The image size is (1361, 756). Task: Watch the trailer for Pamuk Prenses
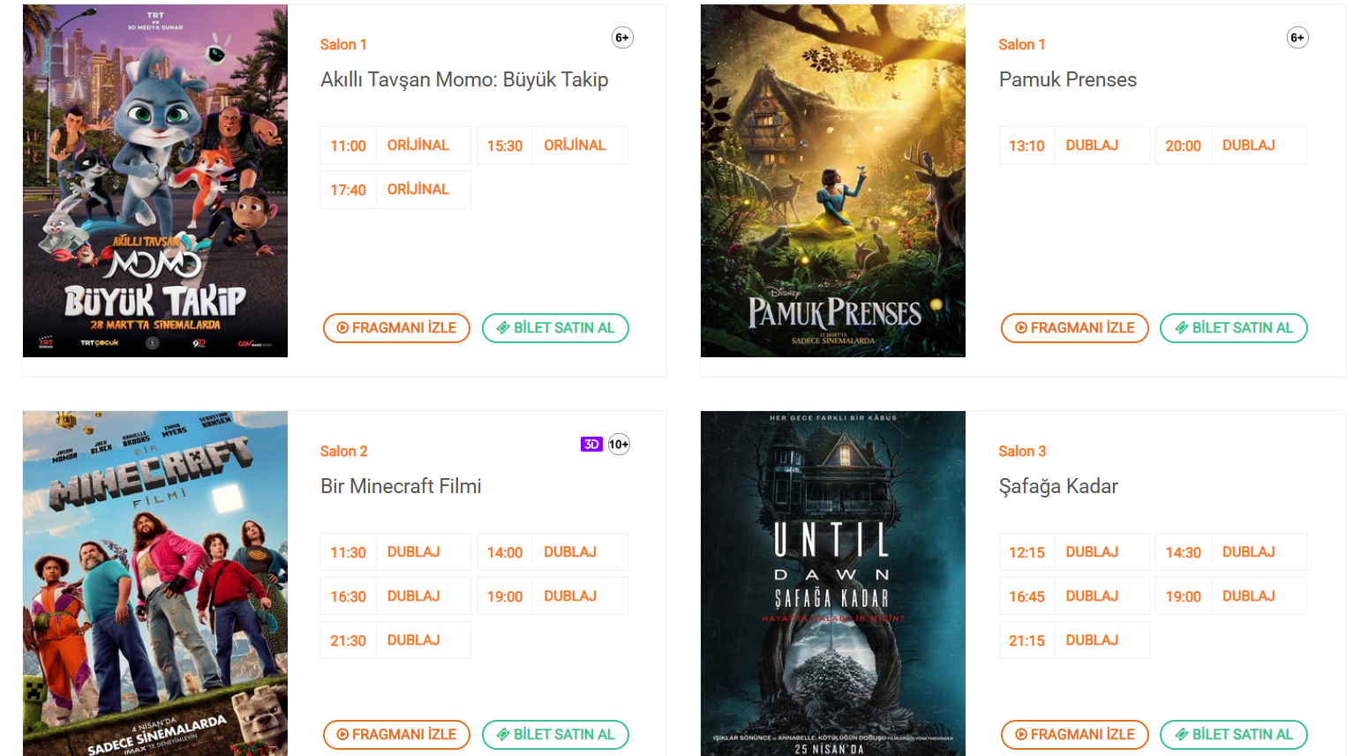pos(1074,328)
